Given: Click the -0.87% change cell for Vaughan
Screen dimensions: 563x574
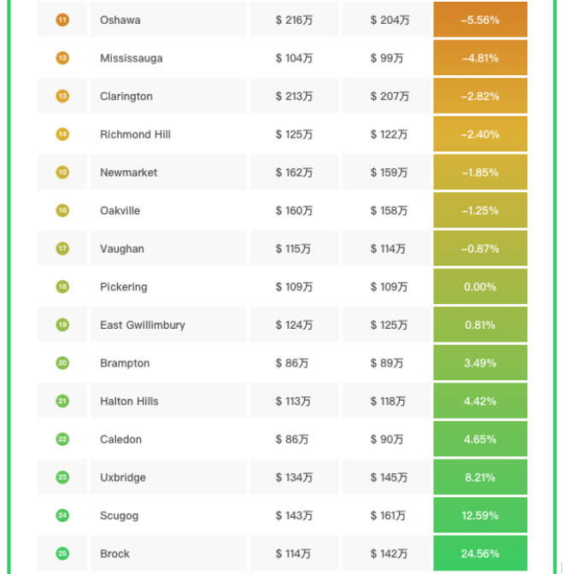Looking at the screenshot, I should click(x=480, y=249).
